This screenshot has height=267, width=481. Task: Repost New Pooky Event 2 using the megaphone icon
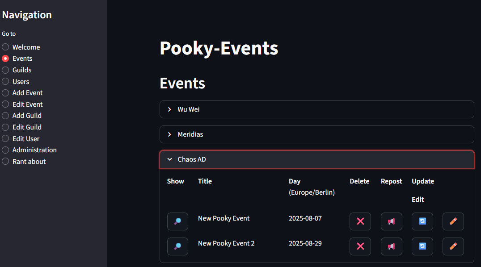click(391, 246)
